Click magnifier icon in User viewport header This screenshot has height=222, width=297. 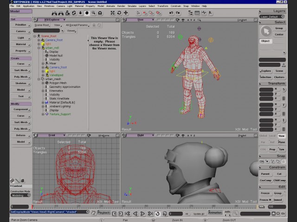tap(199, 20)
